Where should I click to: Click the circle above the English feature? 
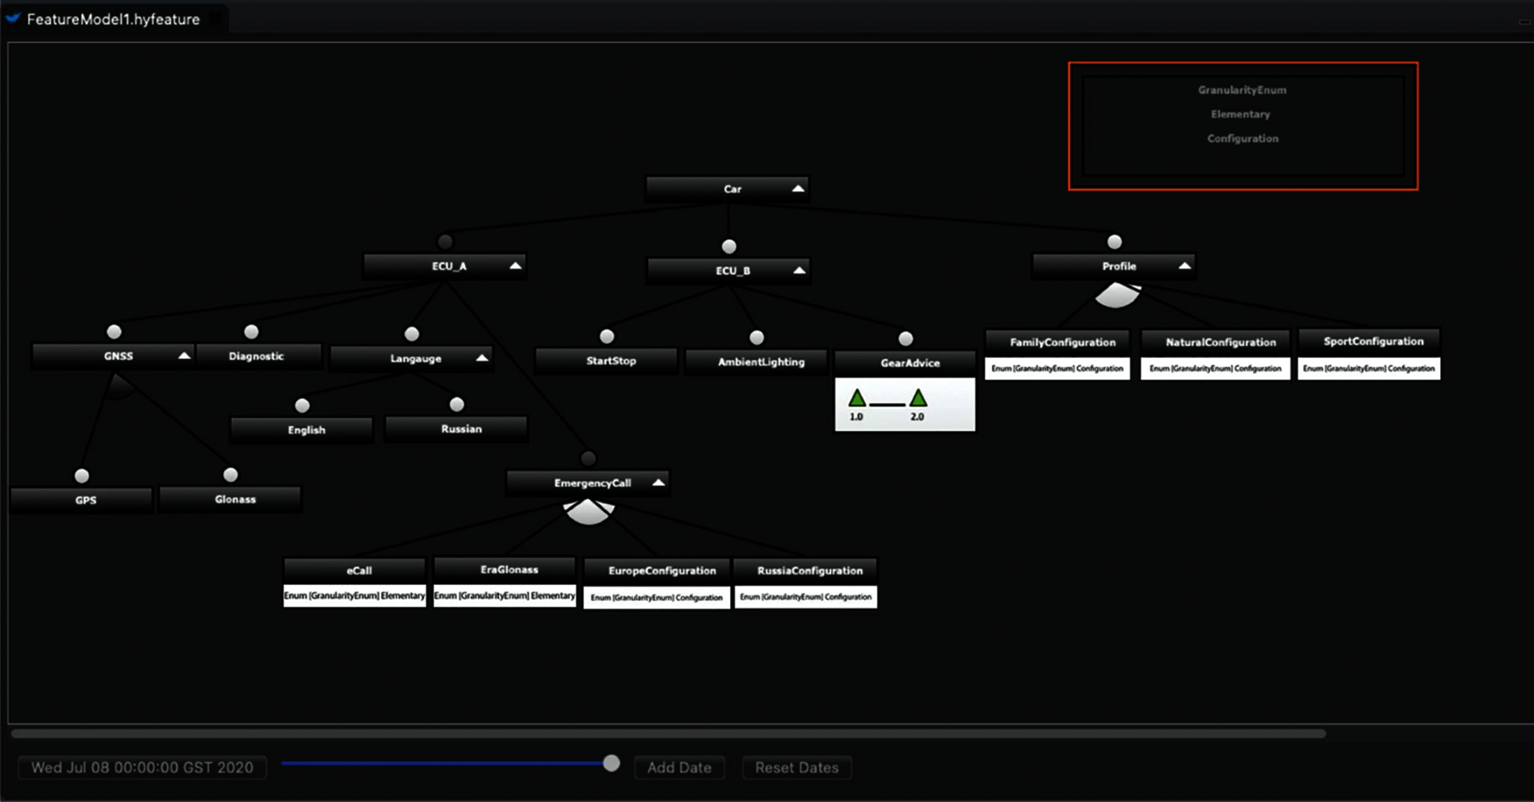coord(302,405)
